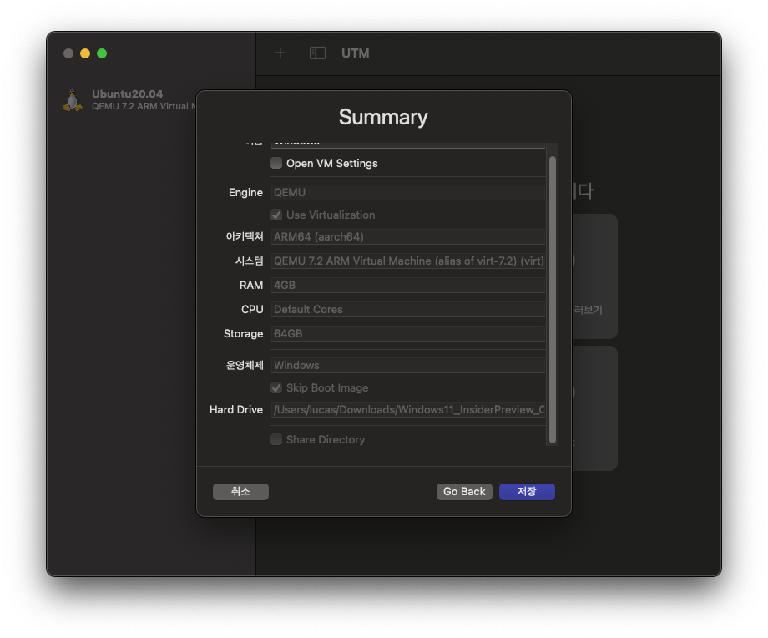Select the Ubuntu20.04 virtual machine entry
This screenshot has width=768, height=638.
pos(129,99)
